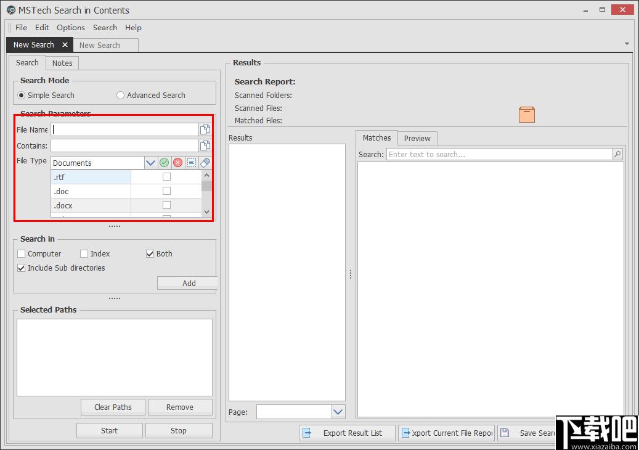Click red uncheck all file types icon
The image size is (639, 450).
pos(177,163)
